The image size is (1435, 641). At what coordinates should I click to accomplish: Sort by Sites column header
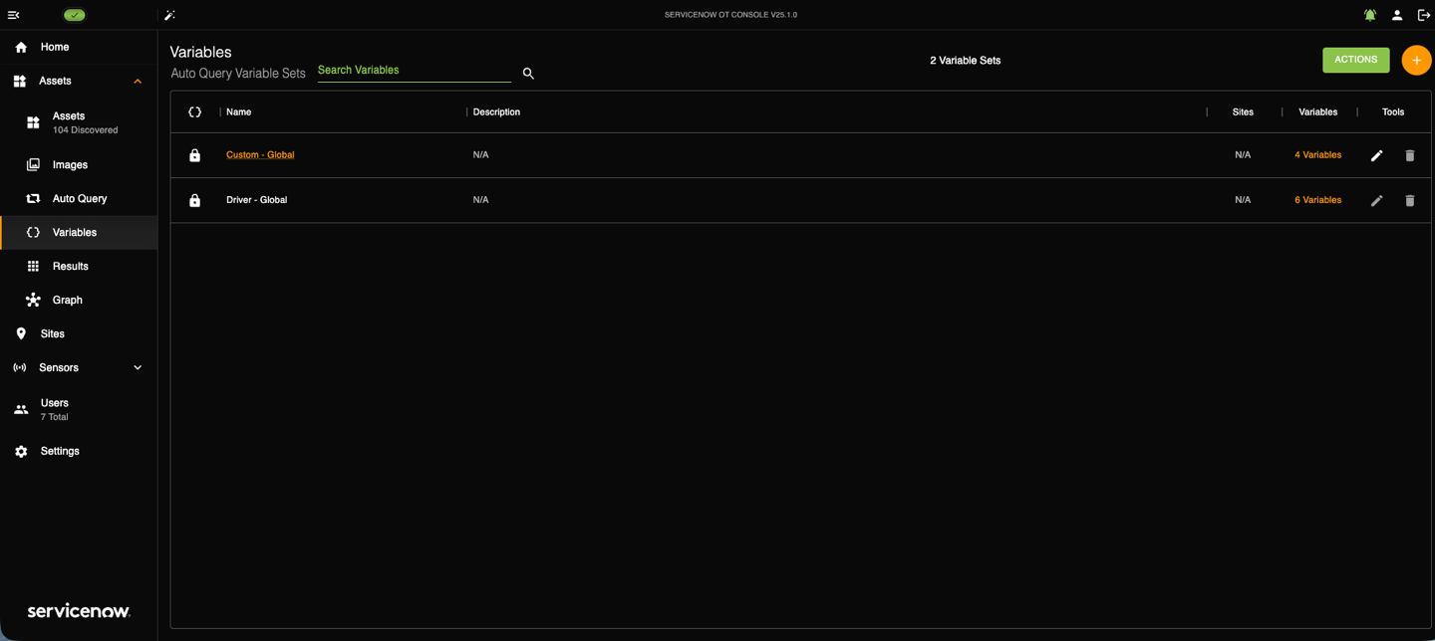(x=1243, y=112)
